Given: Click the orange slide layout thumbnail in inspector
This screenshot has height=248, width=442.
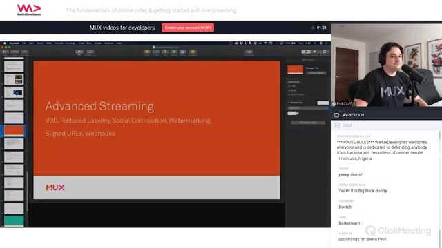Looking at the screenshot, I should (x=295, y=70).
